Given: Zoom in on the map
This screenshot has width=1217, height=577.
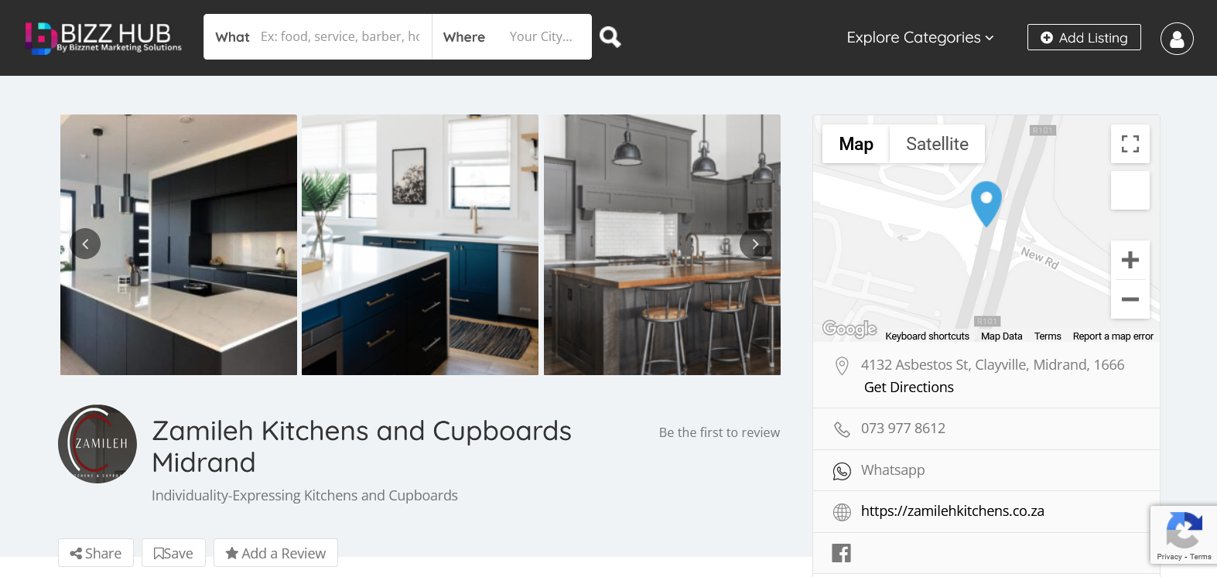Looking at the screenshot, I should point(1130,260).
